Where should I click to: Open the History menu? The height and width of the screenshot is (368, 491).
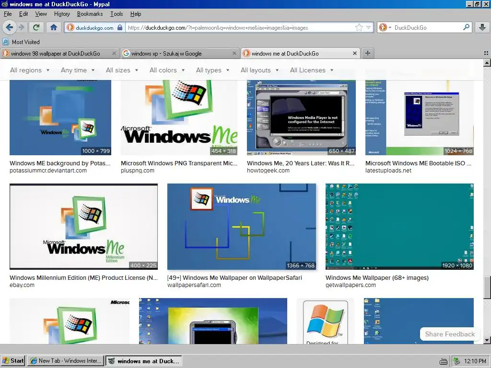coord(62,14)
